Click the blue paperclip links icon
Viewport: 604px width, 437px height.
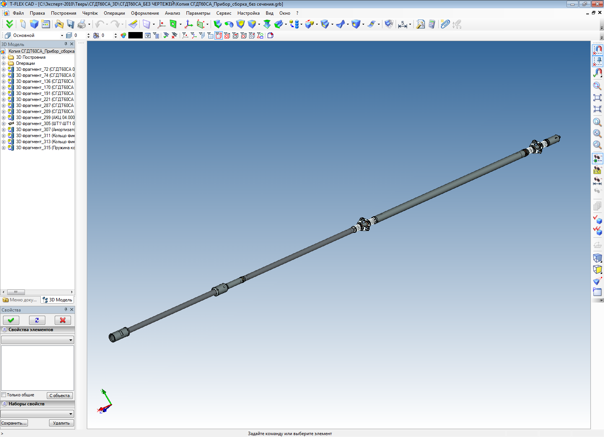pyautogui.click(x=445, y=24)
